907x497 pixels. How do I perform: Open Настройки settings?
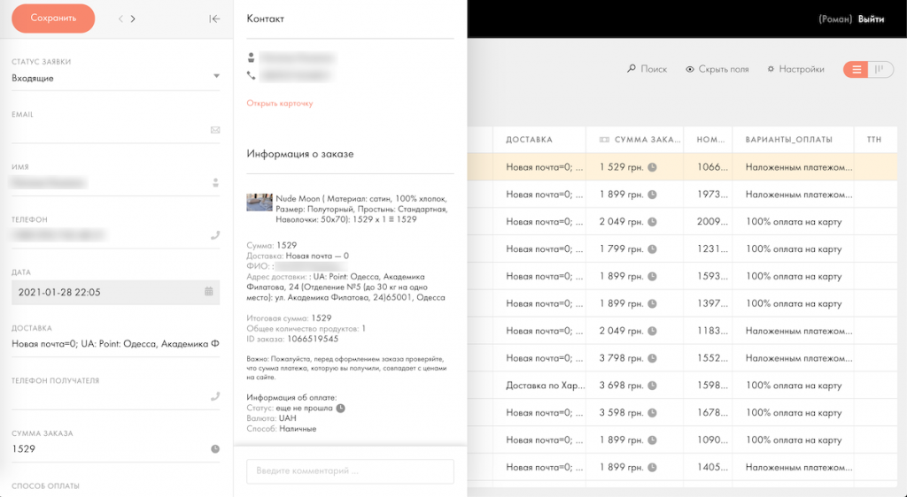[795, 69]
